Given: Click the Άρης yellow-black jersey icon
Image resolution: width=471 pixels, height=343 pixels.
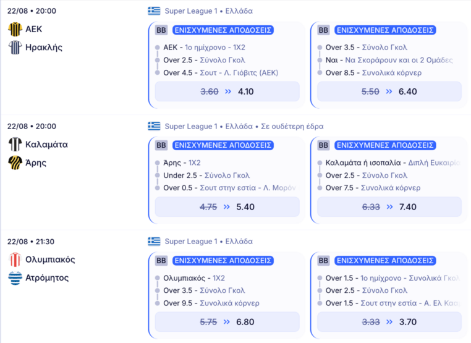Looking at the screenshot, I should [15, 163].
